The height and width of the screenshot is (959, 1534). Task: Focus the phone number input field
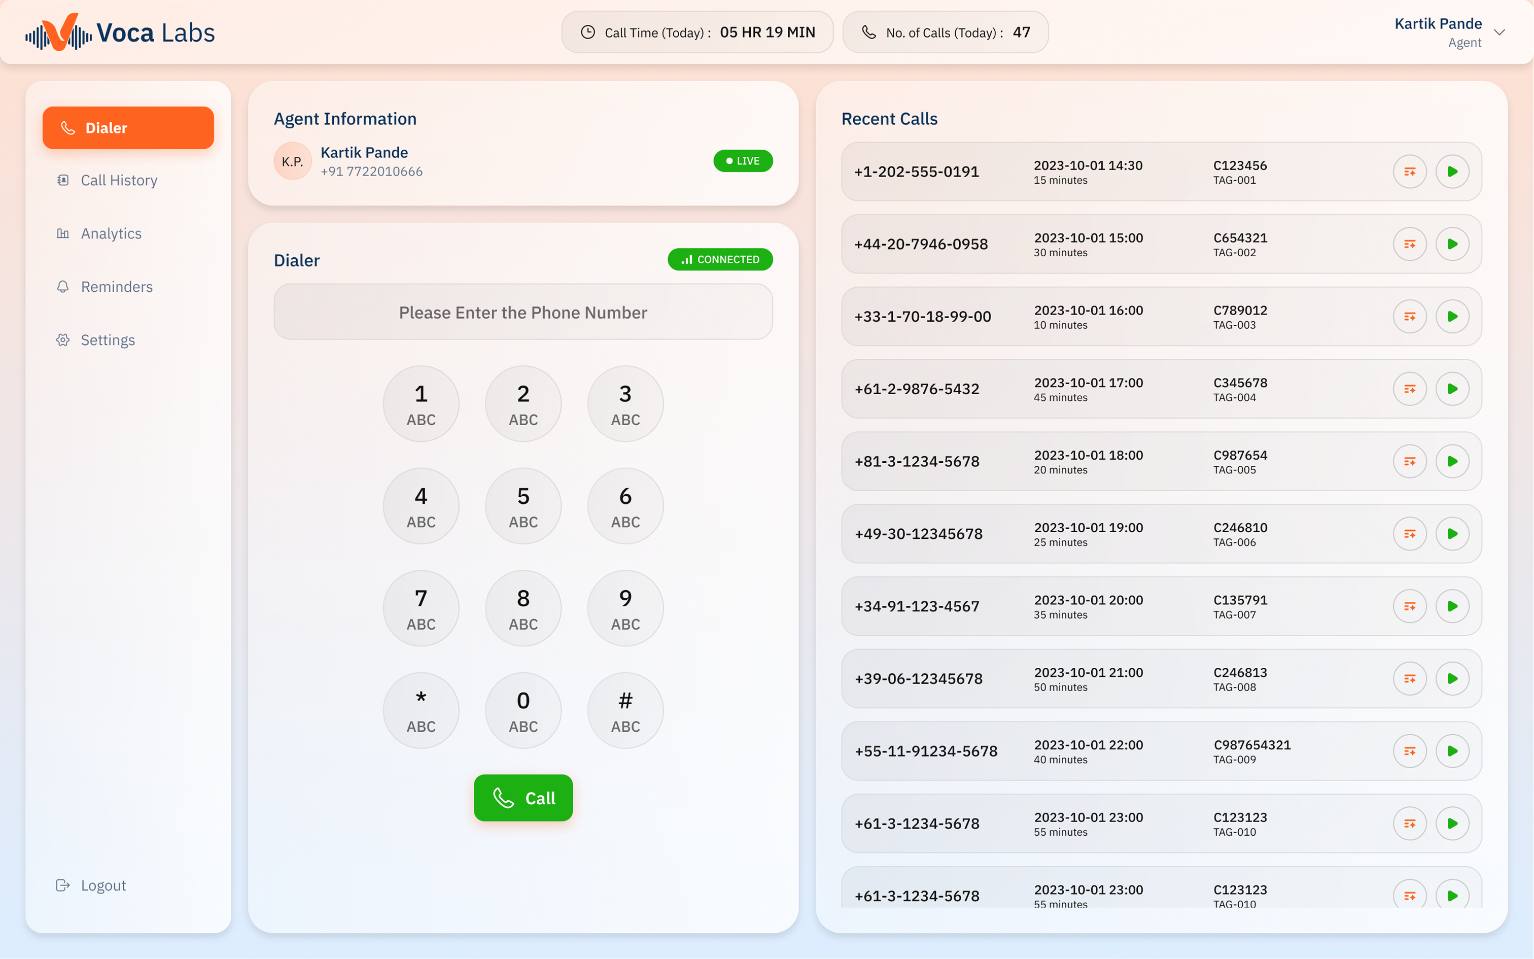pos(522,312)
